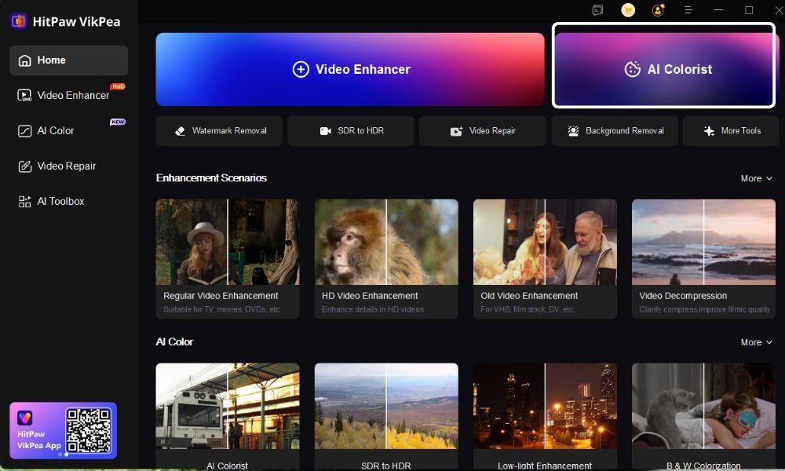
Task: Open the shopping cart icon
Action: pyautogui.click(x=628, y=10)
